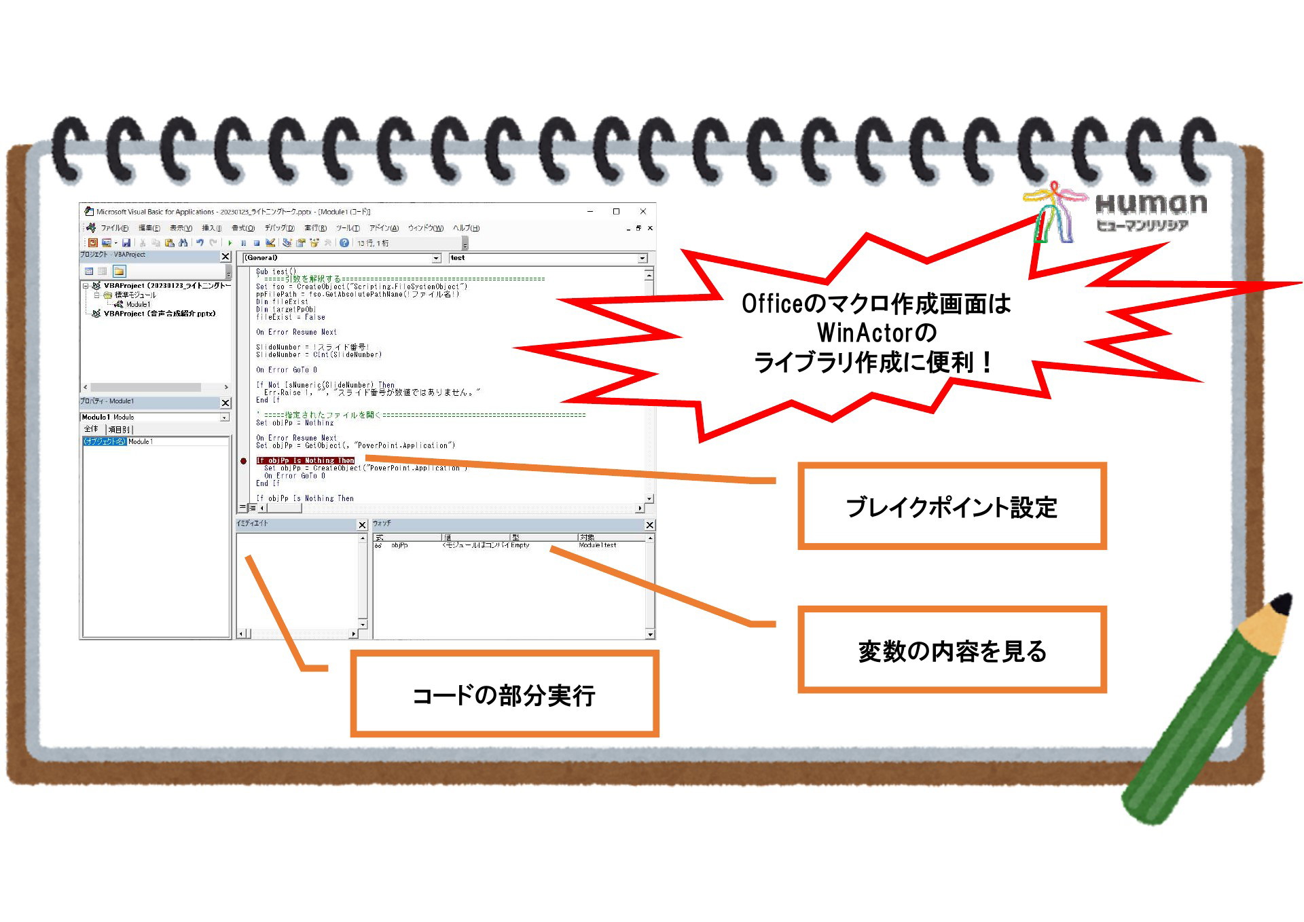
Task: Click the Copy toolbar icon
Action: [156, 242]
